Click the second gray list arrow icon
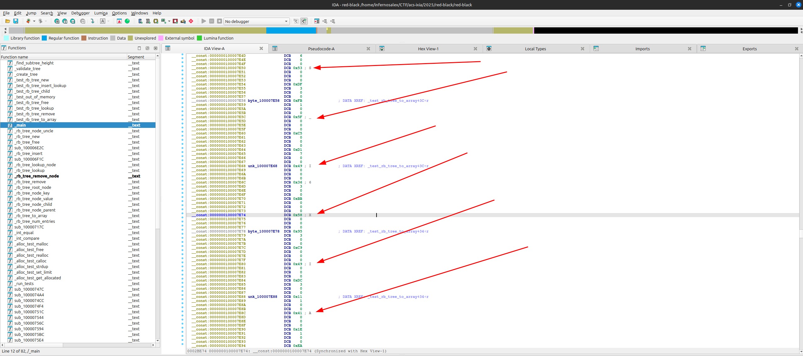Screen dimensions: 803x356 pos(333,21)
